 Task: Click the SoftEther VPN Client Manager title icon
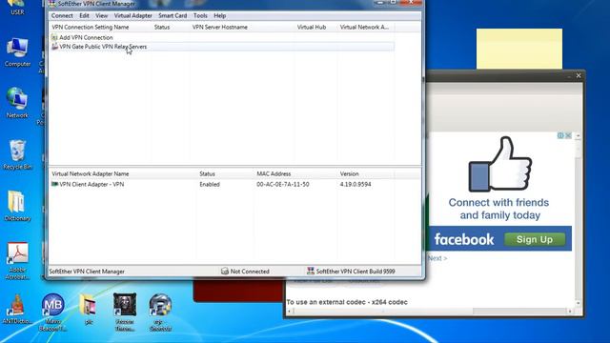click(x=52, y=4)
